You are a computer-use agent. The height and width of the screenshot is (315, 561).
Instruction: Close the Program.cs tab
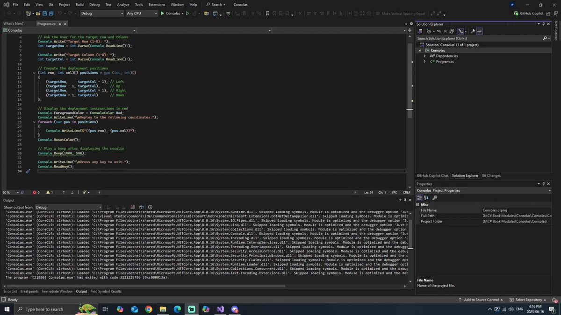pyautogui.click(x=64, y=23)
